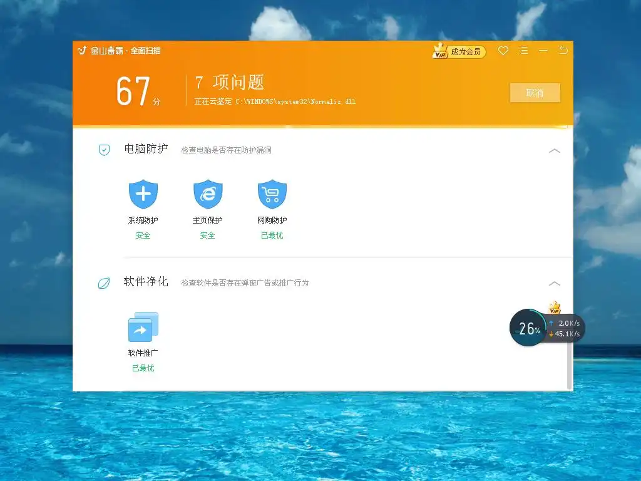Click the 已最优 status under 网购防护

272,235
